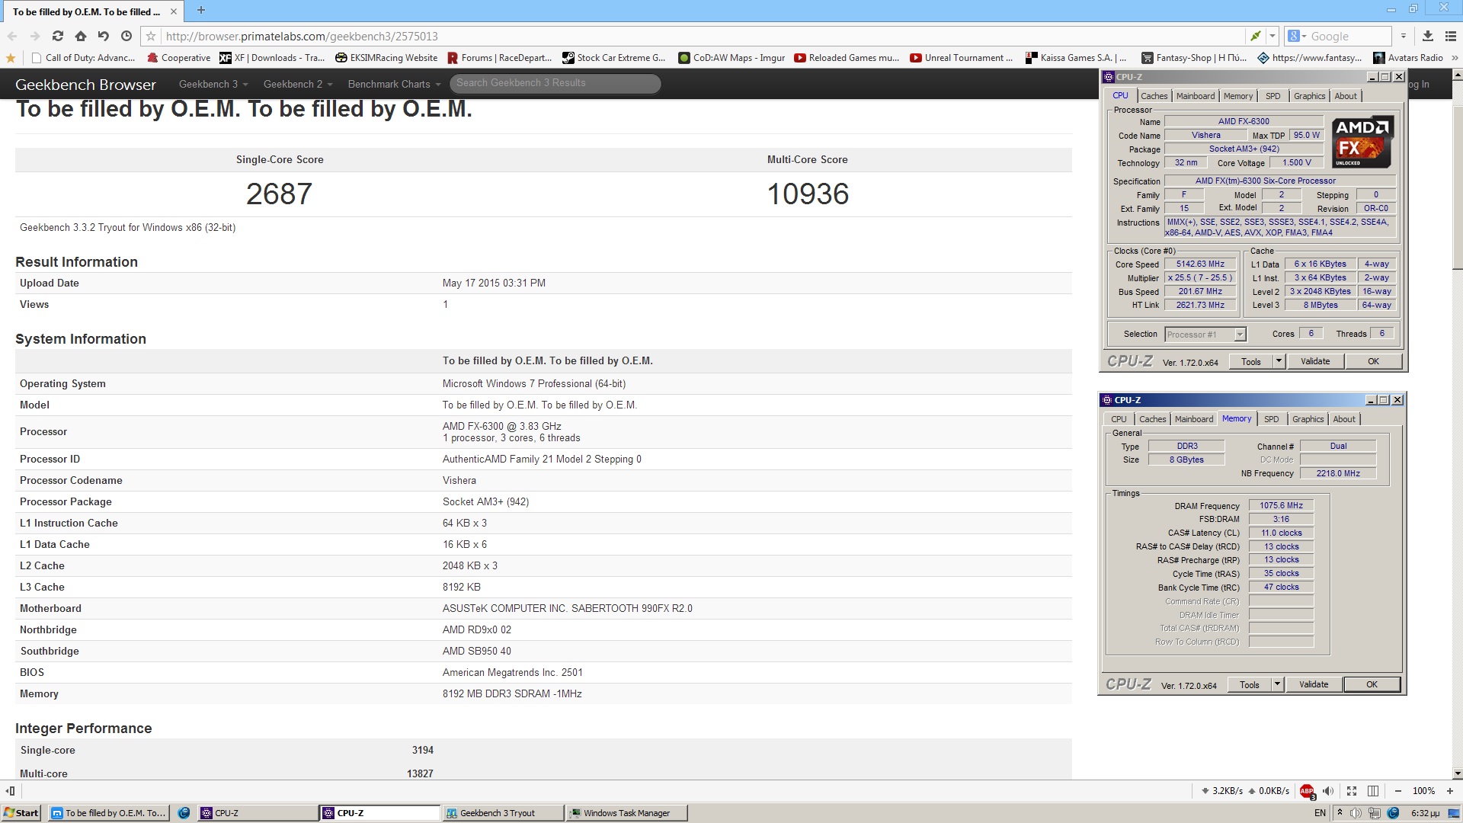
Task: Bookmark this page with the star icon
Action: tap(151, 36)
